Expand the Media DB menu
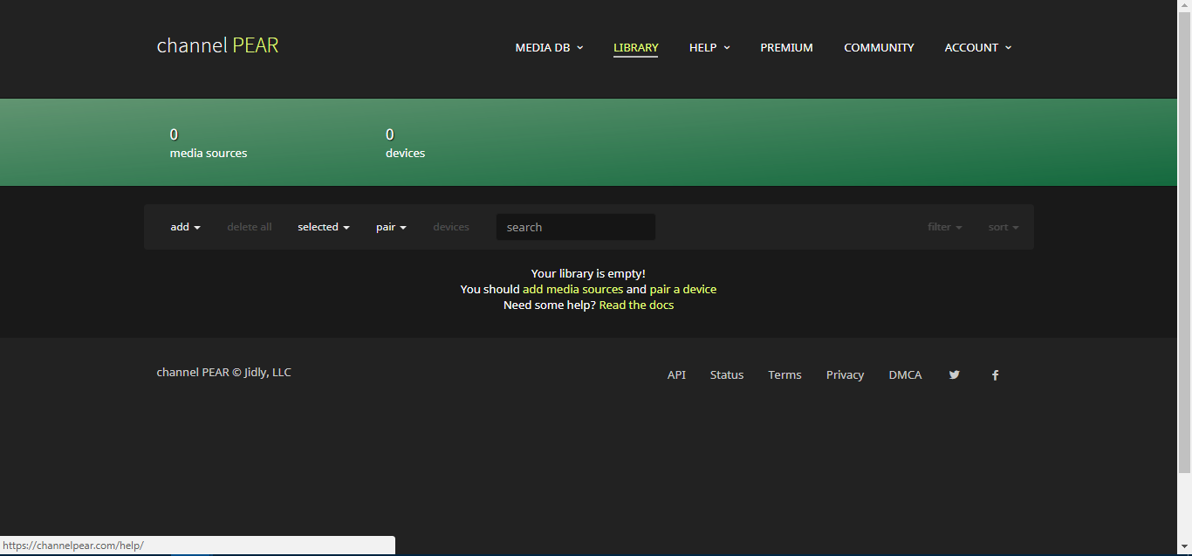Image resolution: width=1192 pixels, height=556 pixels. [549, 48]
